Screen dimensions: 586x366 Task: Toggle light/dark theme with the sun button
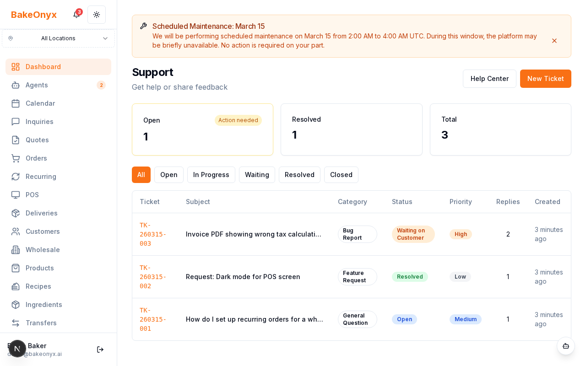click(97, 14)
